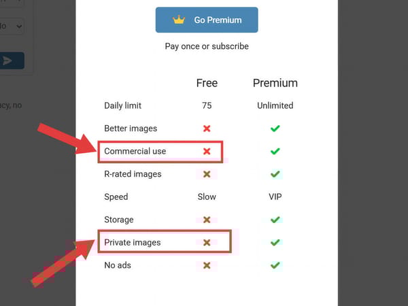Click the VIP speed value
The image size is (408, 306).
(x=275, y=197)
